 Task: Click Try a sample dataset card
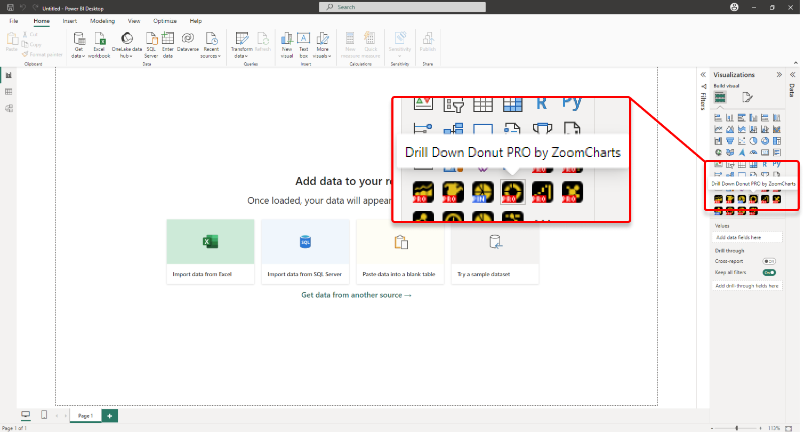[x=495, y=251]
